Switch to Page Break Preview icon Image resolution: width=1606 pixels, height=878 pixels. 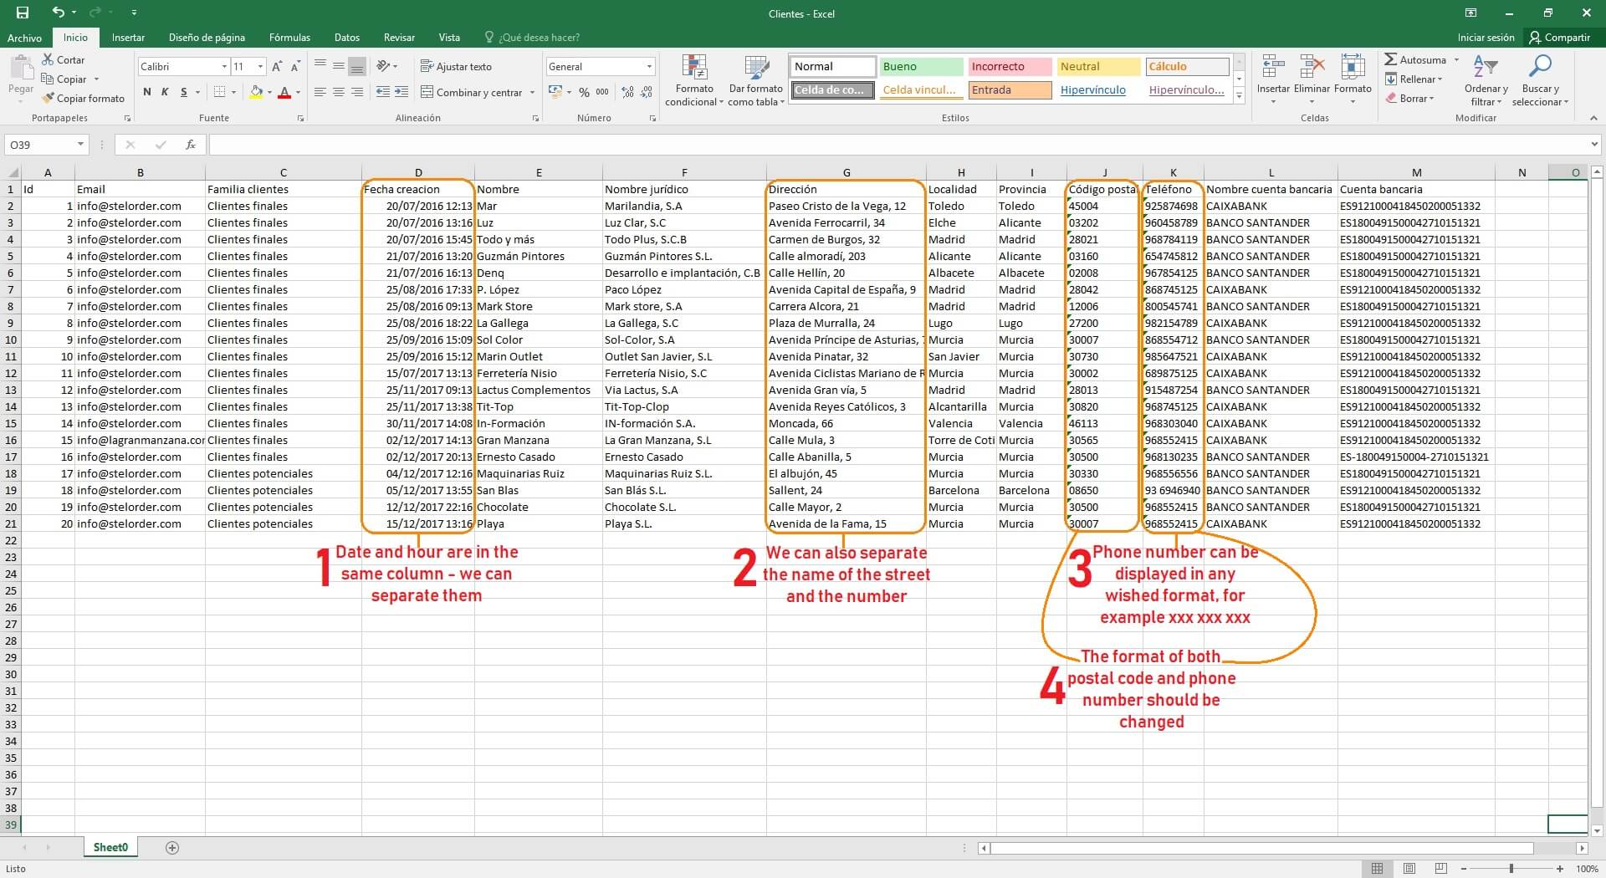pos(1440,869)
